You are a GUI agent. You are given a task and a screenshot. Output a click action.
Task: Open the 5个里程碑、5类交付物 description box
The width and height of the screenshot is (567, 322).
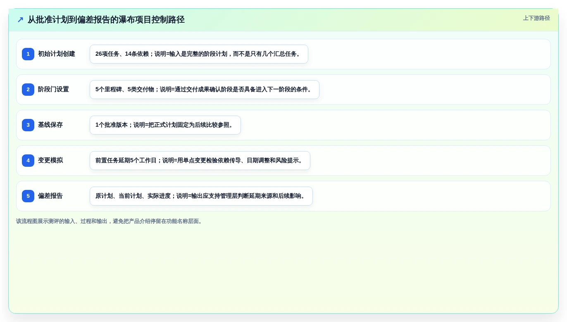pyautogui.click(x=205, y=90)
